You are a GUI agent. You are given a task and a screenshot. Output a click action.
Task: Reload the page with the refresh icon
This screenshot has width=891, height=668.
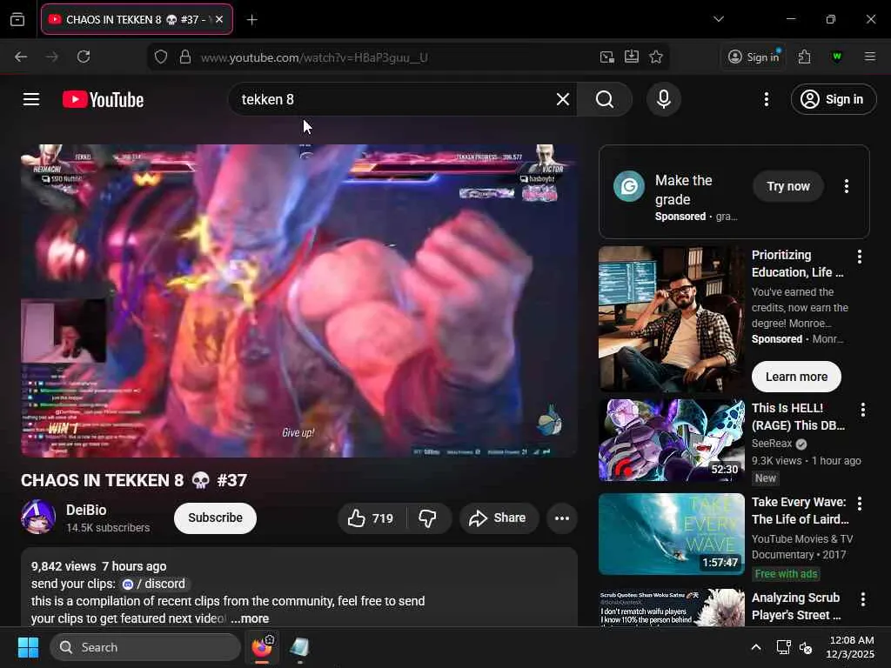coord(84,57)
